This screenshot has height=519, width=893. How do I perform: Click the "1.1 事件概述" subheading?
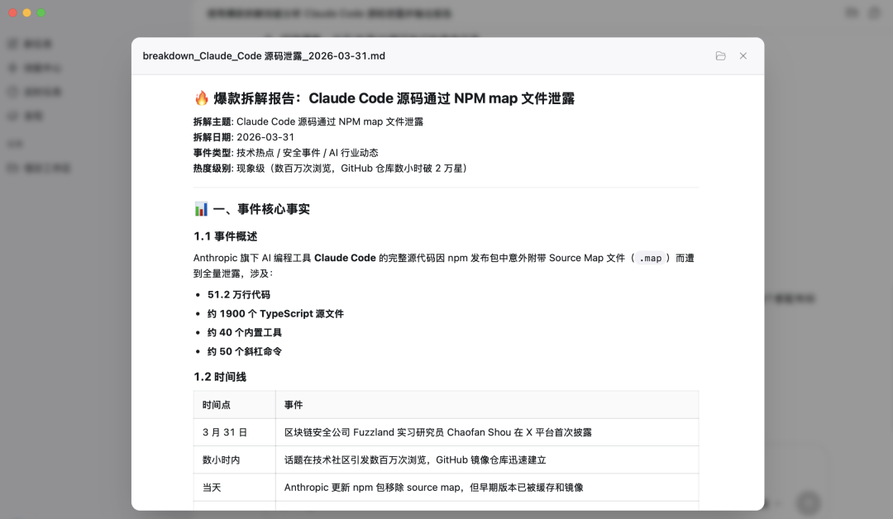pos(226,236)
